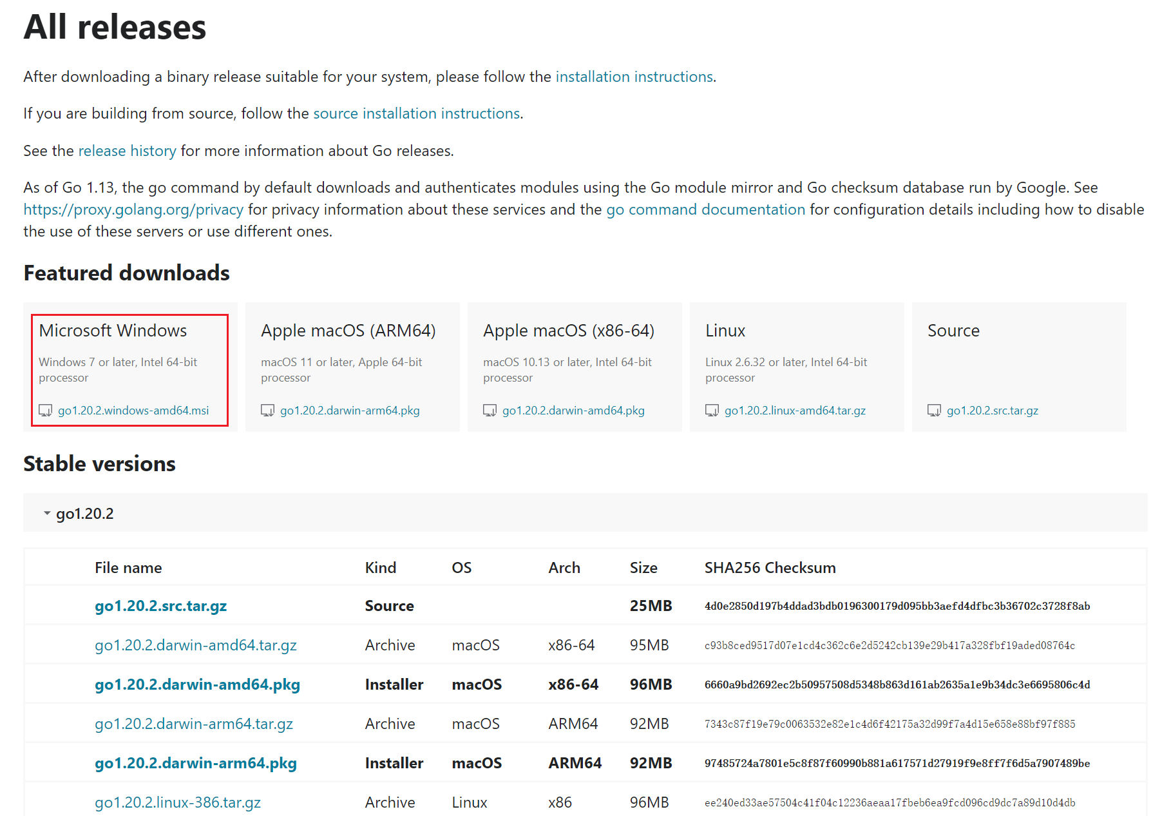Screen dimensions: 1171x816
Task: Click the SHA256 checksum starting with 97485724
Action: pyautogui.click(x=897, y=763)
